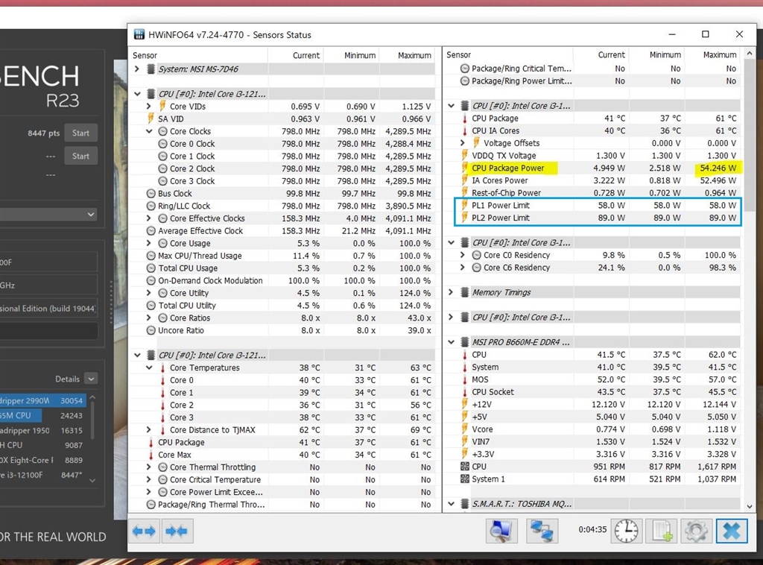Screen dimensions: 763x565
Task: Click the shrink-layout inward arrows button
Action: (x=177, y=531)
